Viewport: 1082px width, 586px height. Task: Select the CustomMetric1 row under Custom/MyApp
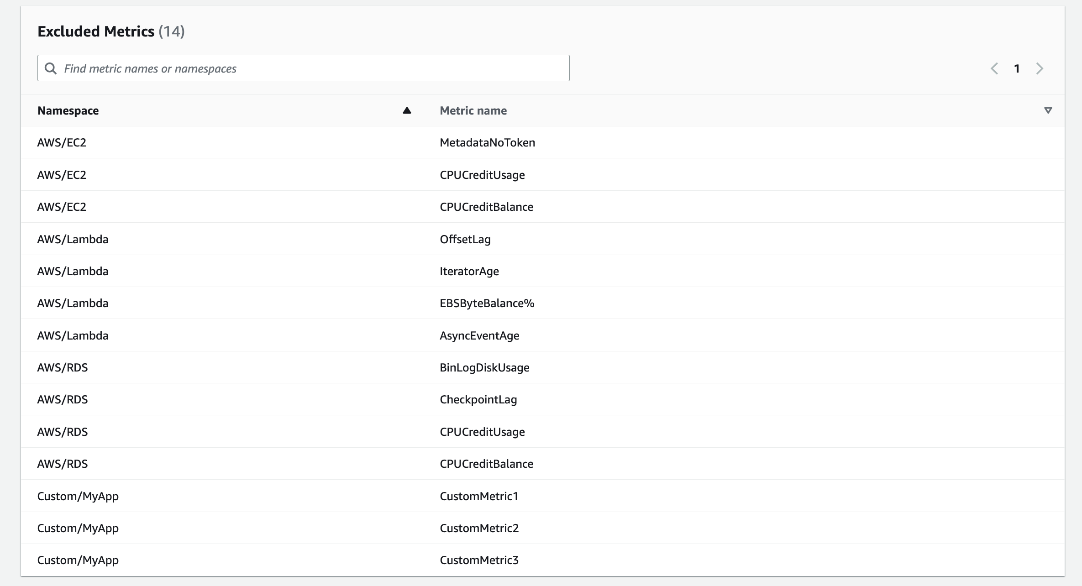[478, 496]
